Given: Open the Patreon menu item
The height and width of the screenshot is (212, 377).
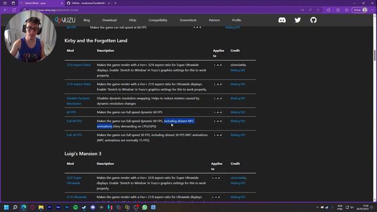Looking at the screenshot, I should tap(214, 20).
